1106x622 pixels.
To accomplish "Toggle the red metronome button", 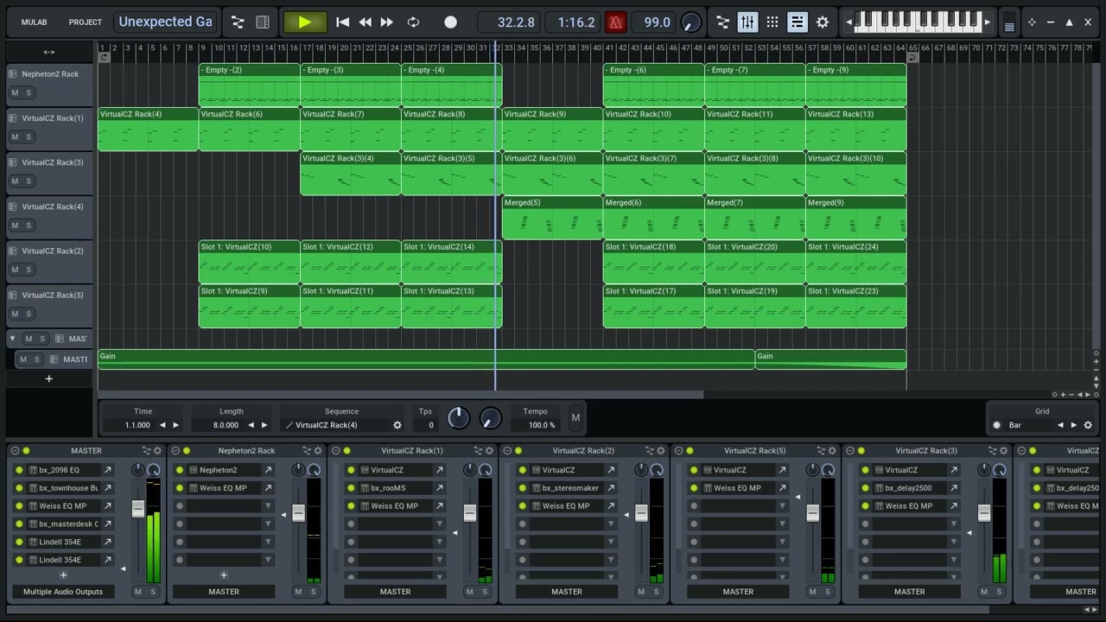I will point(615,22).
